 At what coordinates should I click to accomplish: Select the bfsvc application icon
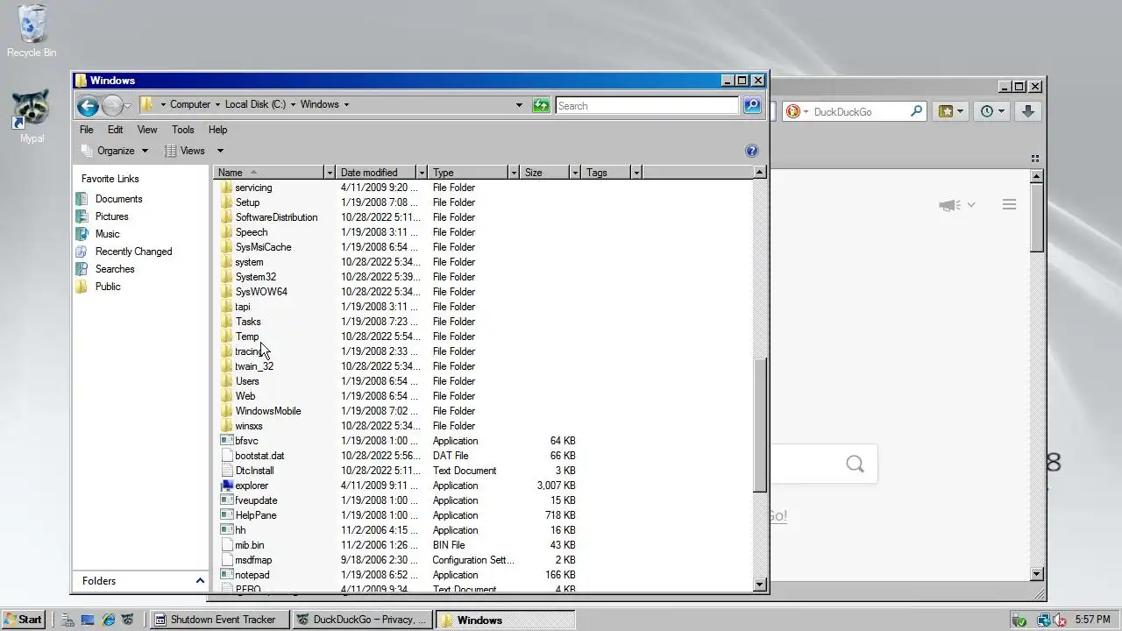pyautogui.click(x=227, y=441)
